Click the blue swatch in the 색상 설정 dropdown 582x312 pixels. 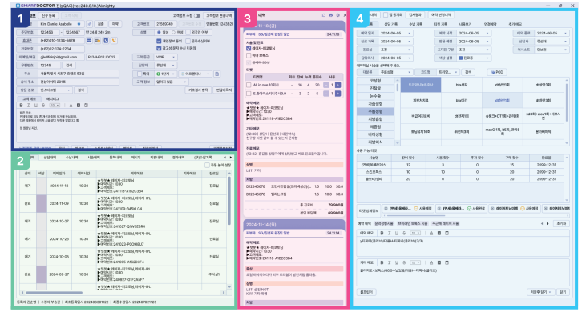461,58
